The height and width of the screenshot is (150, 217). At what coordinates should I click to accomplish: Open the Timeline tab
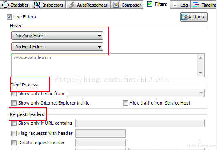[x=204, y=5]
